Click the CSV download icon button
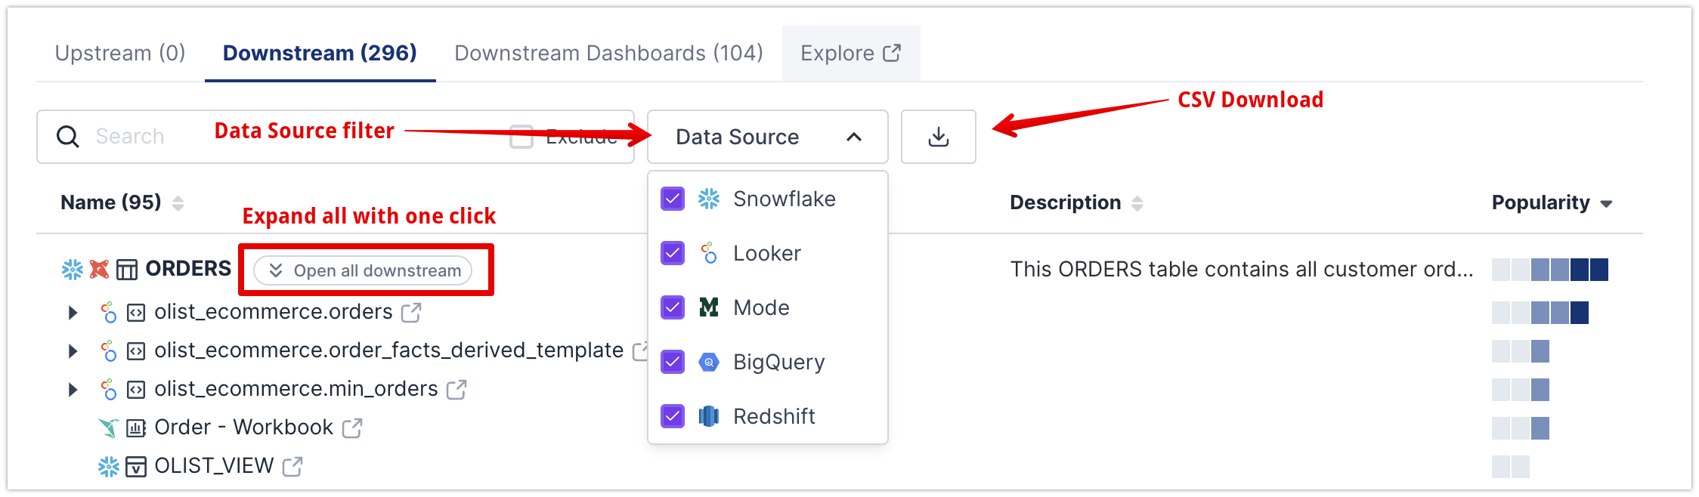 [x=938, y=137]
